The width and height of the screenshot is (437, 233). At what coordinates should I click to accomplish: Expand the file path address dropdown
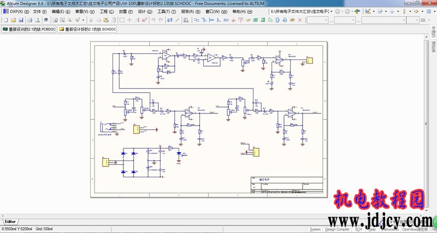coord(331,11)
